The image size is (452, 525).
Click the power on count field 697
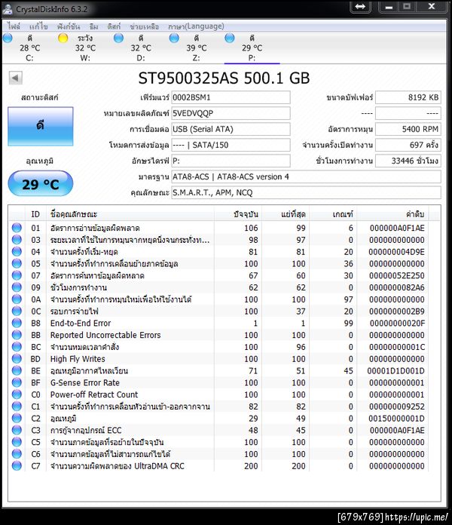(x=408, y=145)
